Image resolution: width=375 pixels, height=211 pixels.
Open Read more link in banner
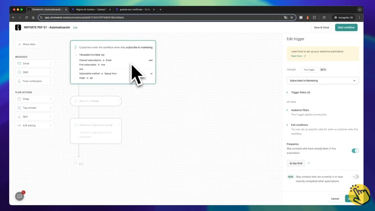pos(296,56)
